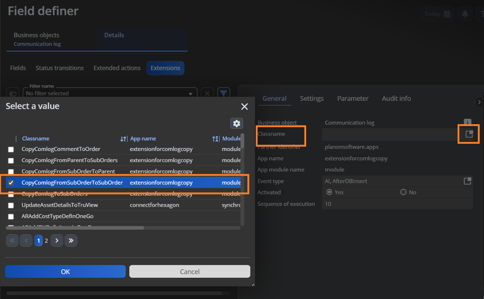The height and width of the screenshot is (299, 484).
Task: Check the ARAddCostTypeDefInOneGo checkbox
Action: coord(11,216)
